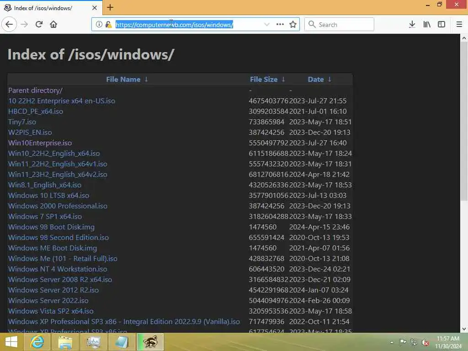
Task: Open the Action Center flag icon
Action: 403,342
